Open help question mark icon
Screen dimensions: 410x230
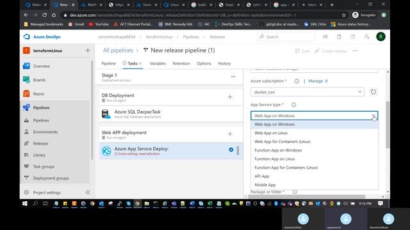pos(353,37)
